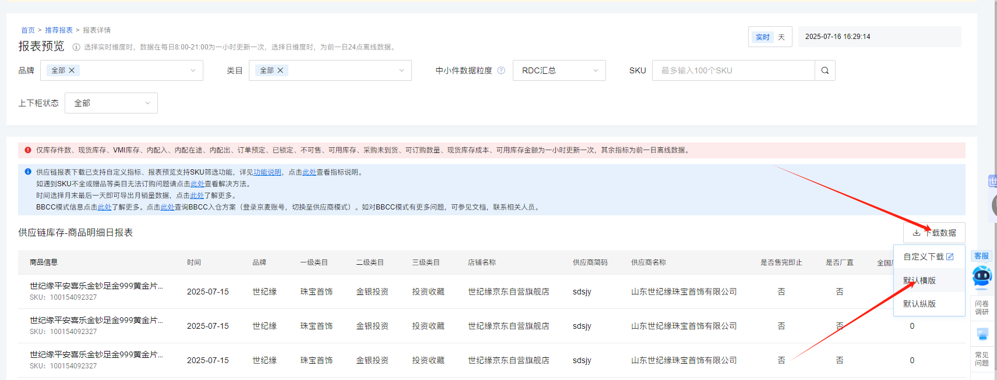Click the 下载数据 button
This screenshot has height=380, width=997.
[934, 233]
